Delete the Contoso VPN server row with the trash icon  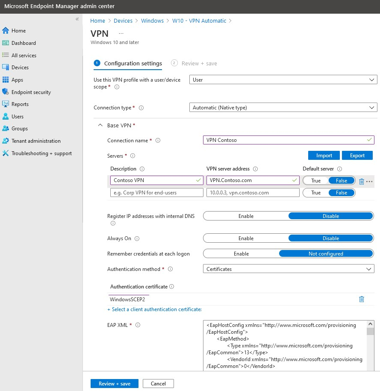362,181
